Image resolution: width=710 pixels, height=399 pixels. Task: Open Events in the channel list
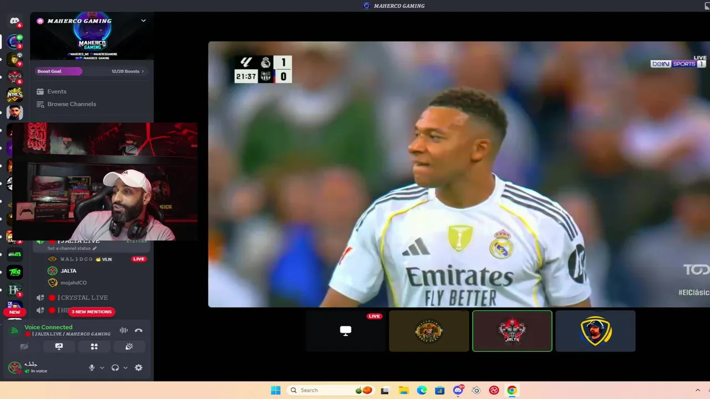tap(57, 91)
